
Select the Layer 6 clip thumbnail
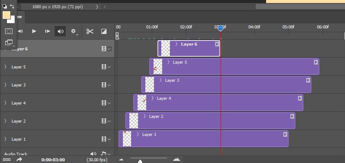(166, 49)
